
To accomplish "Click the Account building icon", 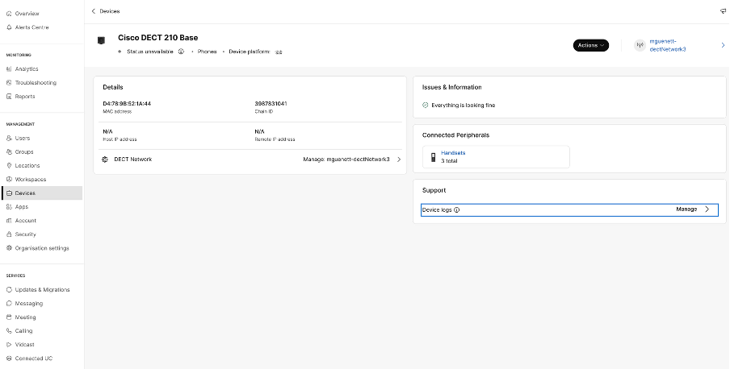I will tap(9, 221).
